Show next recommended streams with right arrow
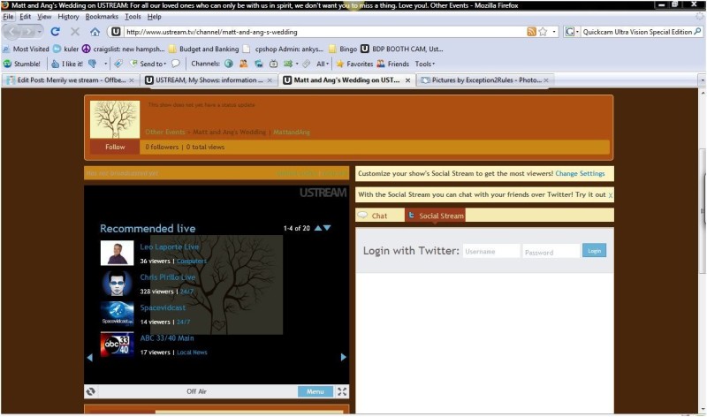The image size is (707, 417). point(344,357)
